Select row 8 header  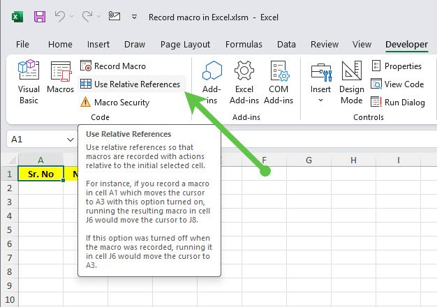[x=10, y=271]
